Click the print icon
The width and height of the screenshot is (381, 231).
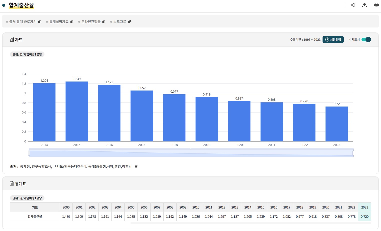[x=376, y=5]
